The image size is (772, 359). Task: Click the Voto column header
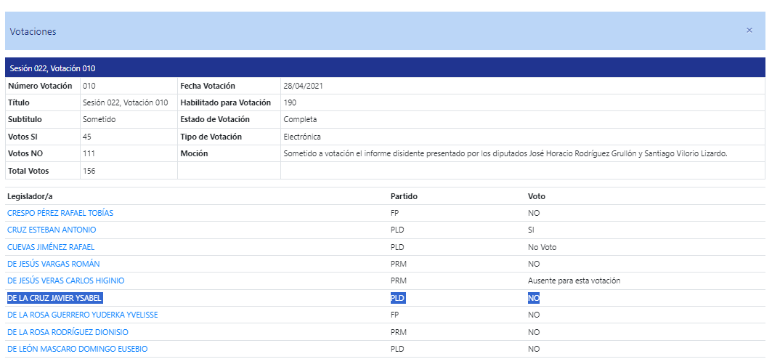537,196
